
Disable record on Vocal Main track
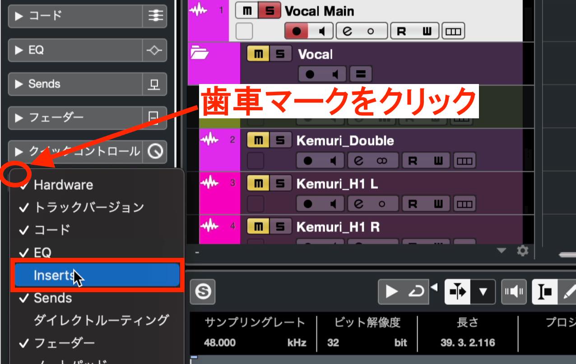(x=297, y=32)
